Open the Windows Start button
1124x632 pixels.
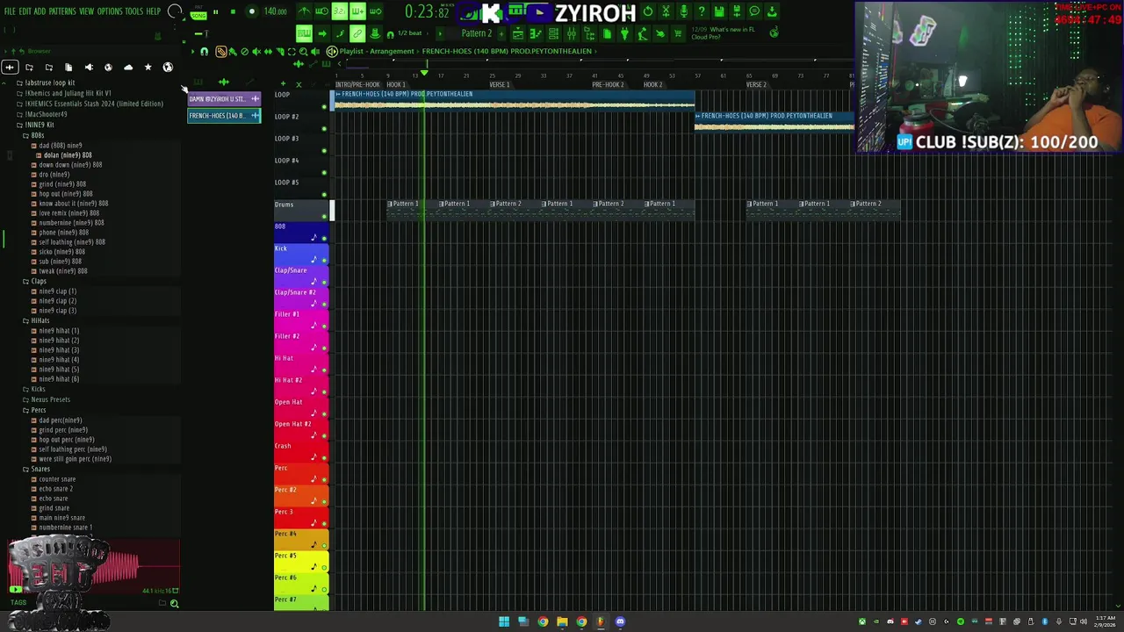(x=504, y=621)
